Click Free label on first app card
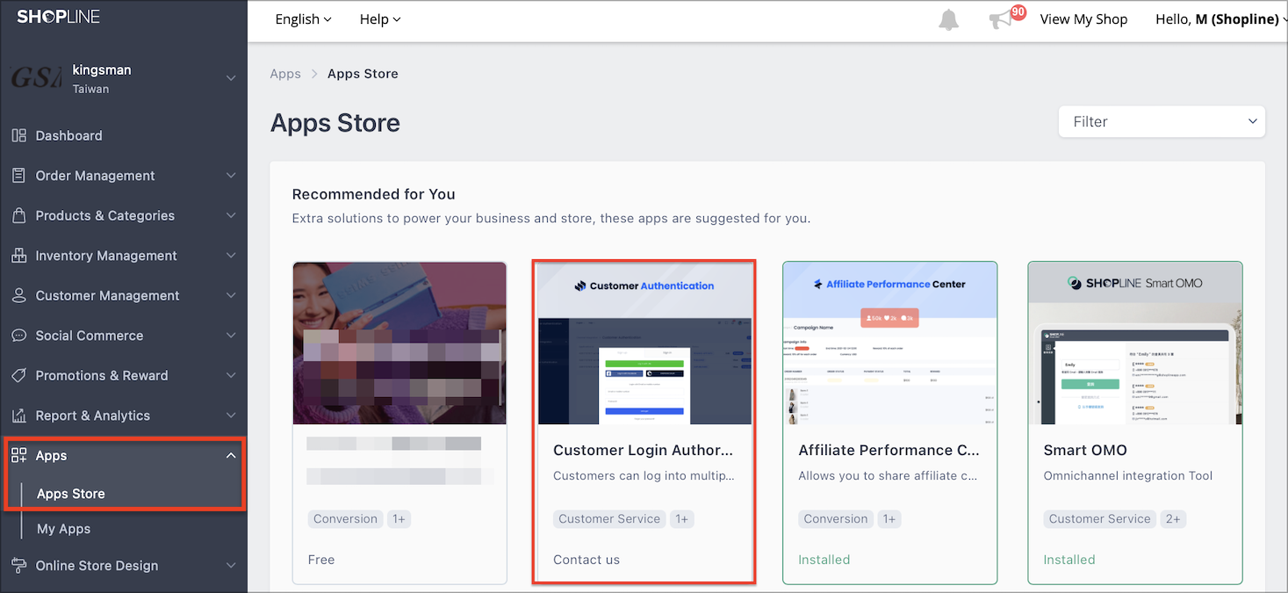The width and height of the screenshot is (1288, 593). point(321,560)
